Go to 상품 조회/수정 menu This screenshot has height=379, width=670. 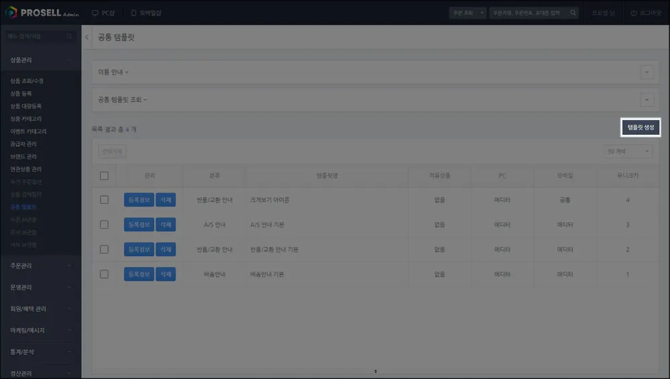27,80
